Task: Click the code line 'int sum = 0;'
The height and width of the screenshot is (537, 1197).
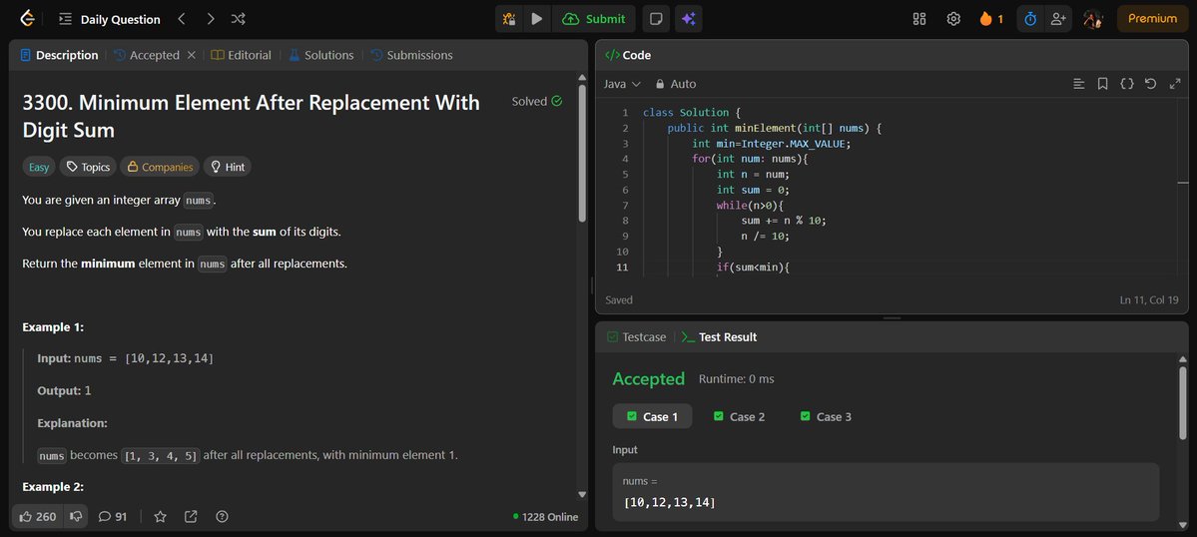Action: (753, 190)
